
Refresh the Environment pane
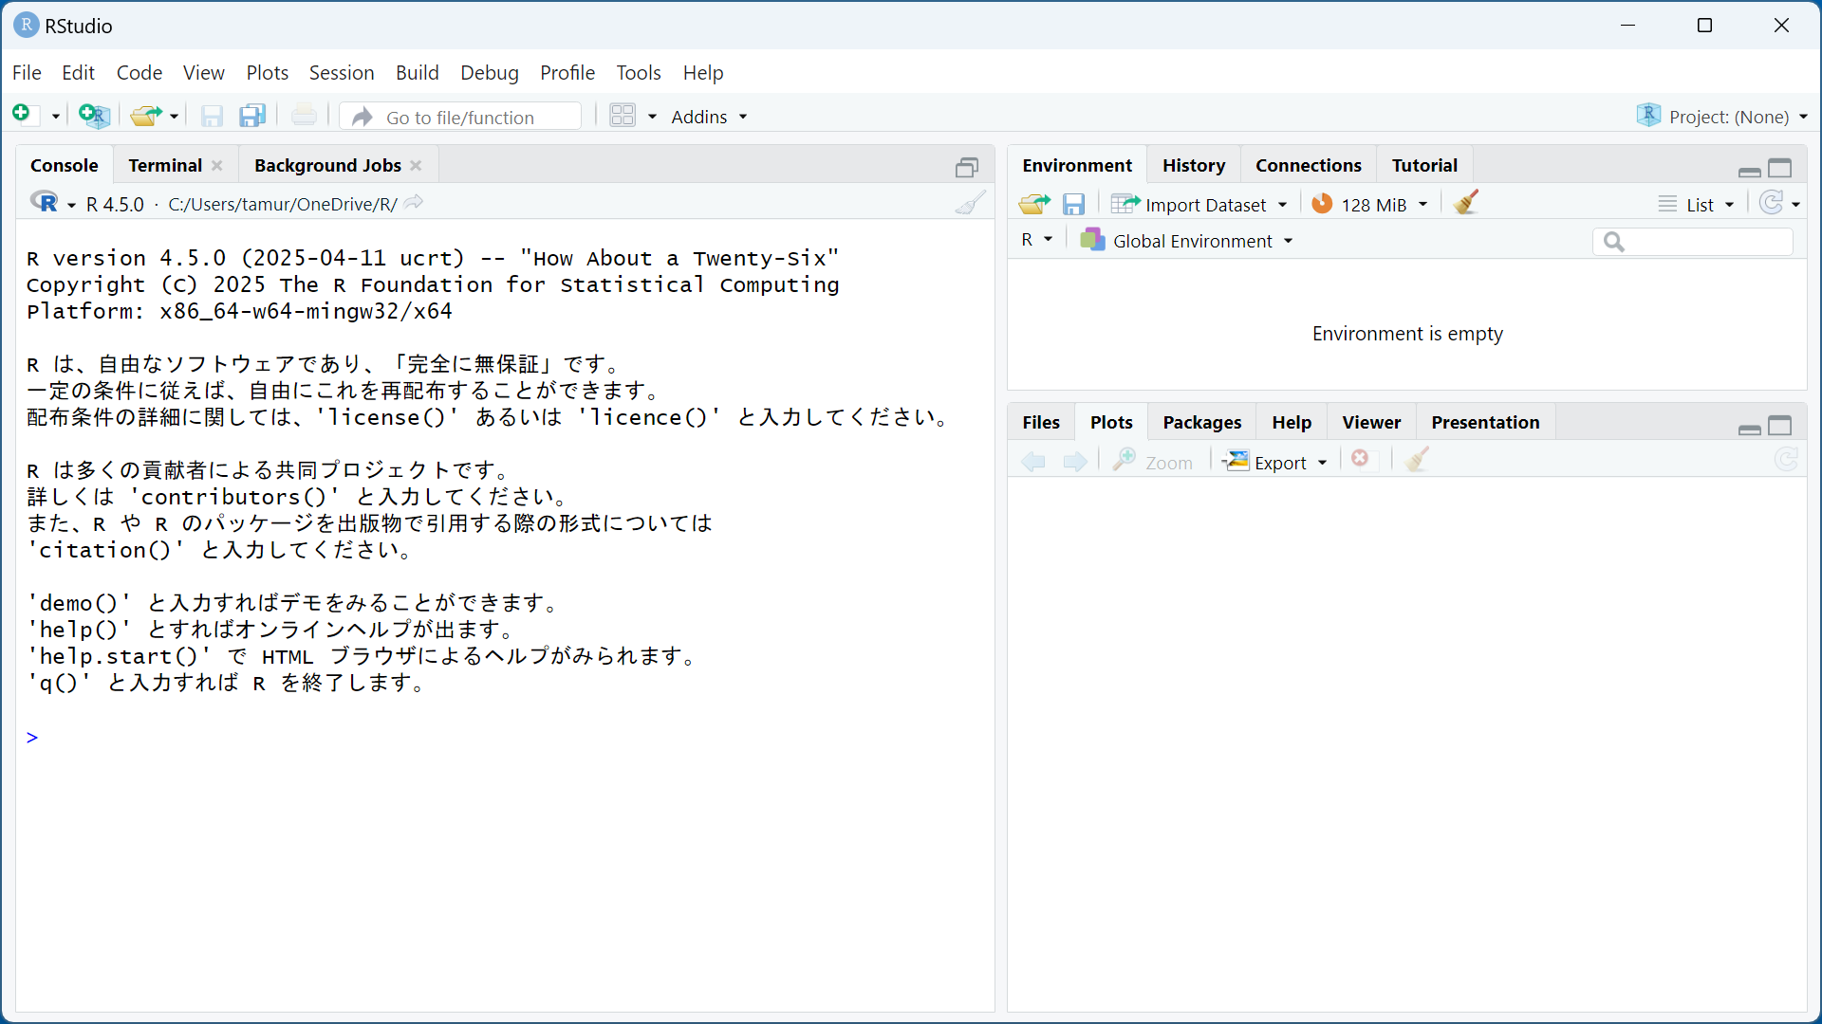[1771, 203]
